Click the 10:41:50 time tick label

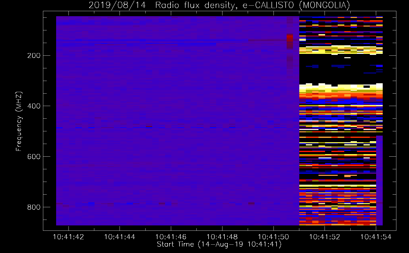tap(273, 237)
